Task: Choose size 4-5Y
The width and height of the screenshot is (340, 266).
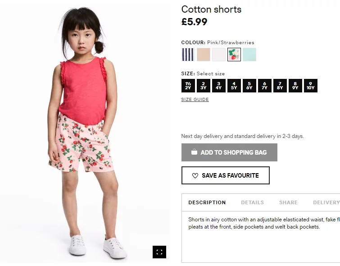Action: click(234, 86)
